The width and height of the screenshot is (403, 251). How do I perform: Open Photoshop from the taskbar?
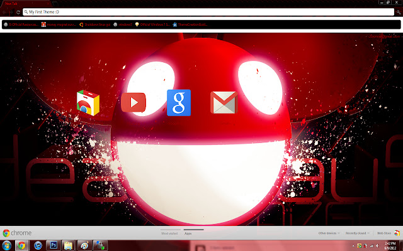point(53,245)
